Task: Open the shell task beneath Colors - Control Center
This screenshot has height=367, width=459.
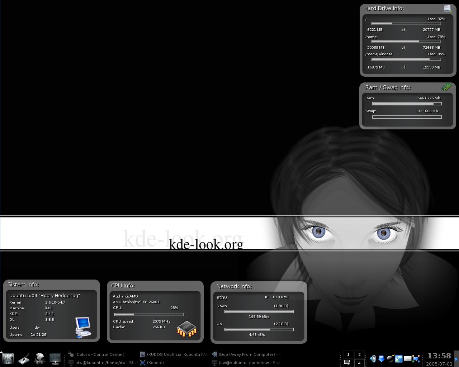Action: [x=103, y=362]
